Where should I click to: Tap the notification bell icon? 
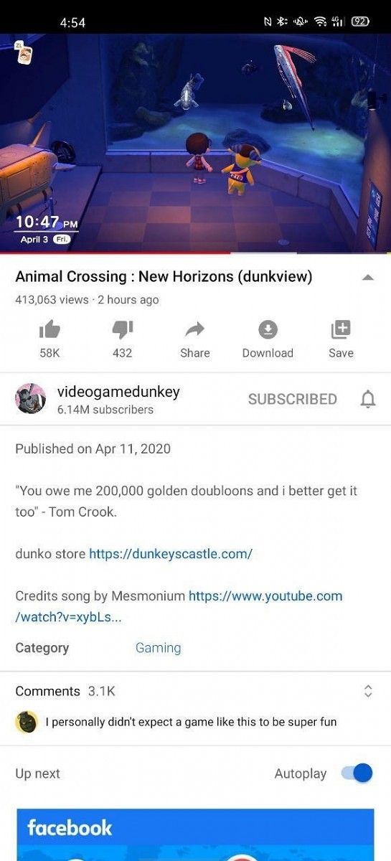[x=367, y=400]
